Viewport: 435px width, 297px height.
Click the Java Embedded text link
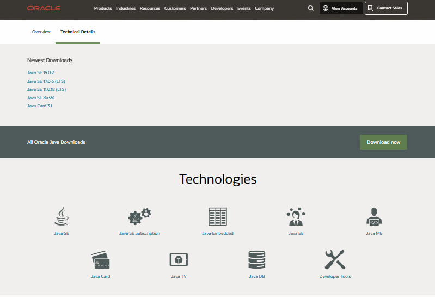point(218,233)
